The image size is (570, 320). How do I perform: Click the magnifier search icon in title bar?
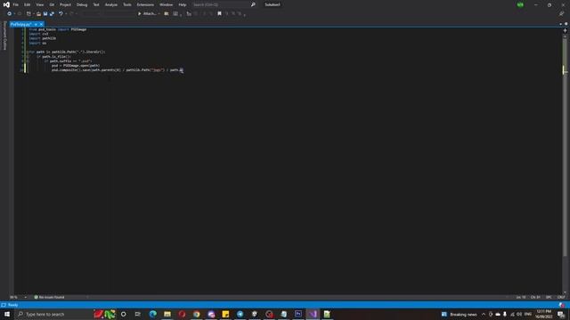click(253, 4)
